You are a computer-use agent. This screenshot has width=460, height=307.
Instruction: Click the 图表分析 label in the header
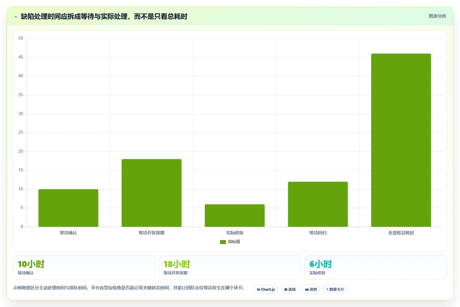click(x=437, y=16)
